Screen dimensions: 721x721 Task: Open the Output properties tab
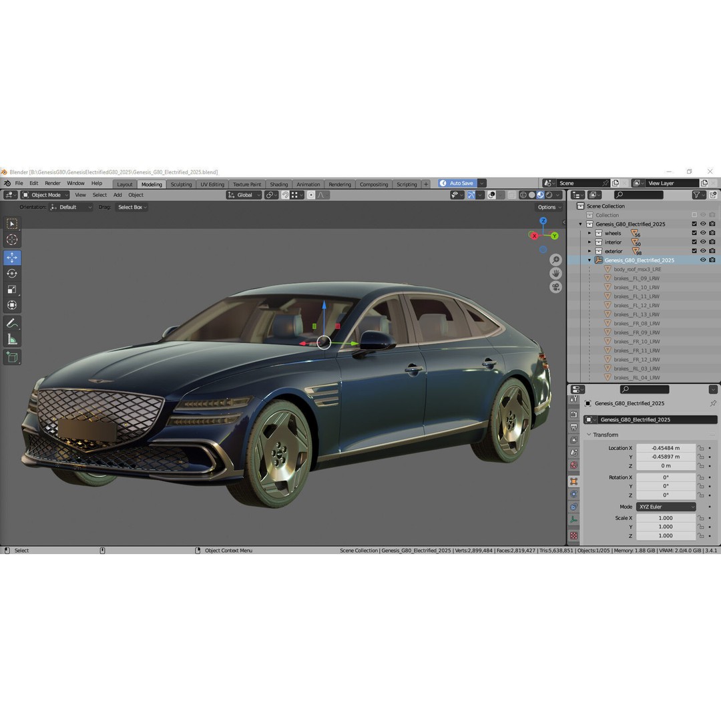click(x=574, y=427)
